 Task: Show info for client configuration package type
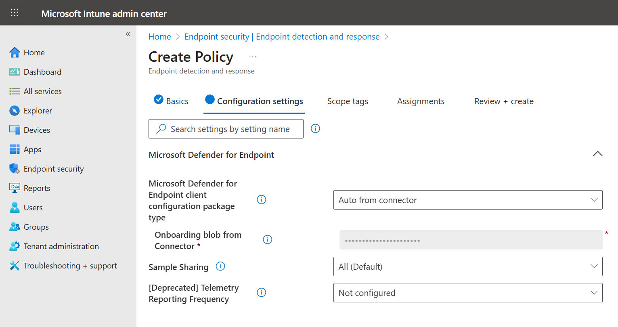(x=262, y=199)
